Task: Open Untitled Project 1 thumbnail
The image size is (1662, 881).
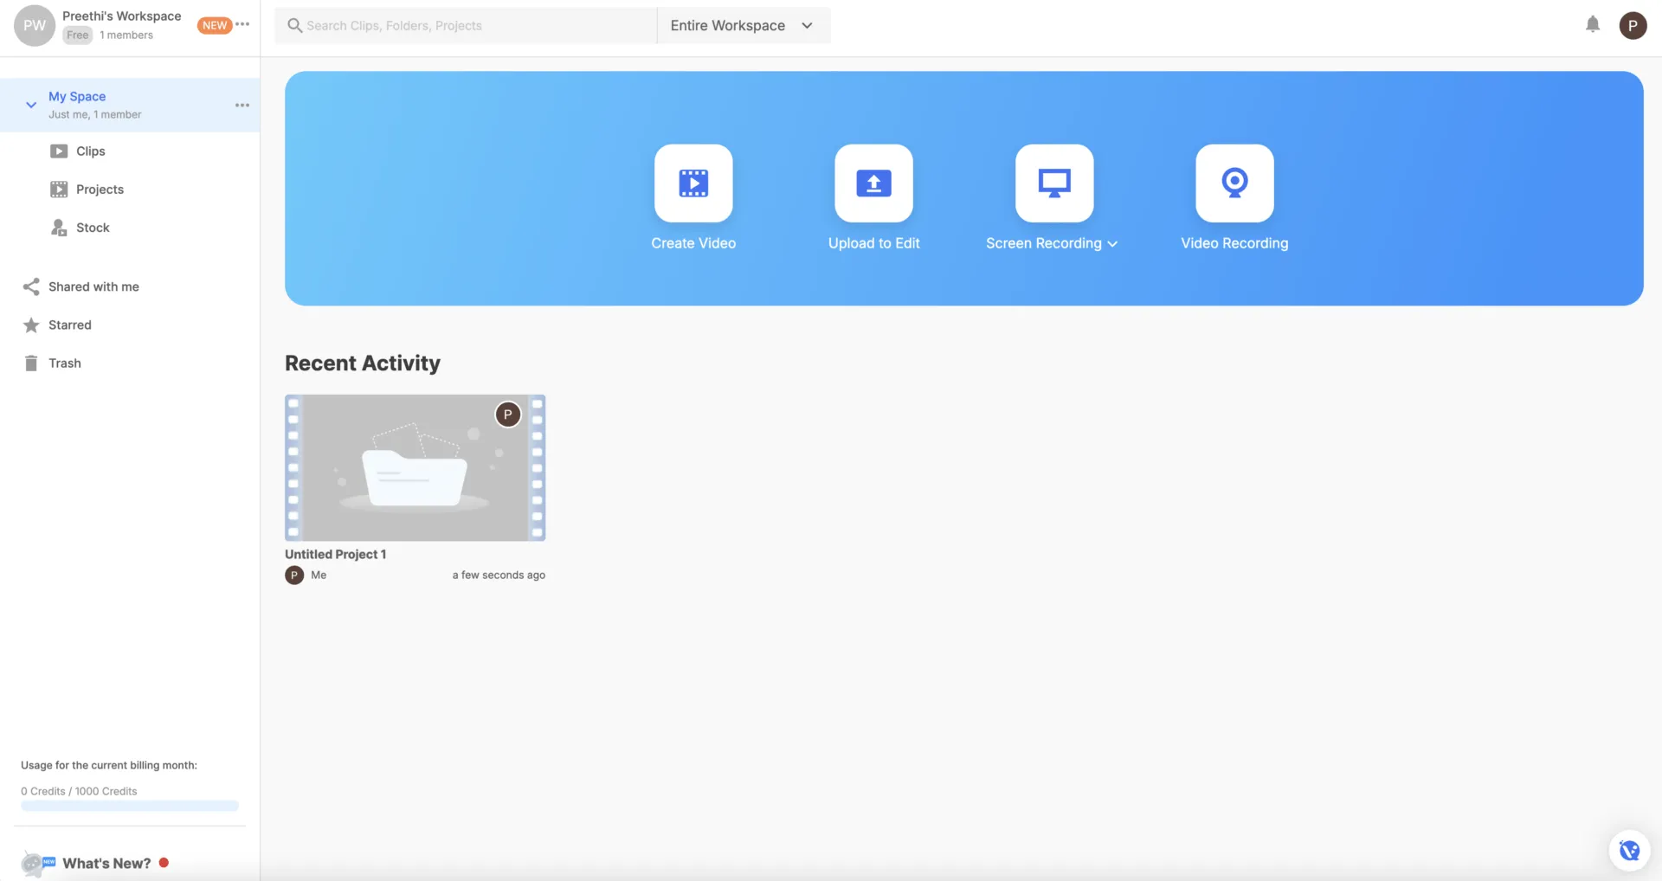Action: coord(415,468)
